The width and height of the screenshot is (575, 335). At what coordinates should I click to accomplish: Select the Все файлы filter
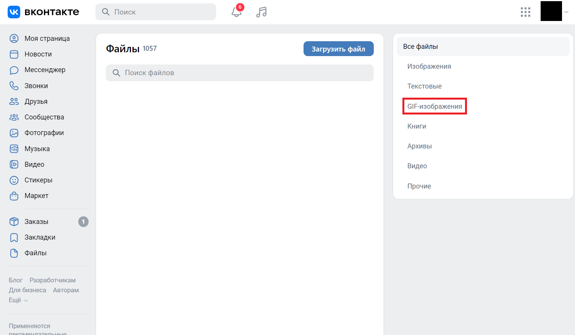(483, 47)
